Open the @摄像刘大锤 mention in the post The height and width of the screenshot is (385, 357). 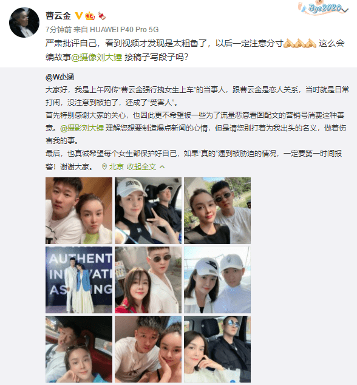(x=97, y=57)
